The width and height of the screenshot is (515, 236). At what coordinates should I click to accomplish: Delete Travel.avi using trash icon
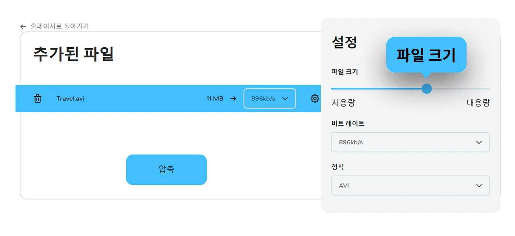tap(38, 99)
